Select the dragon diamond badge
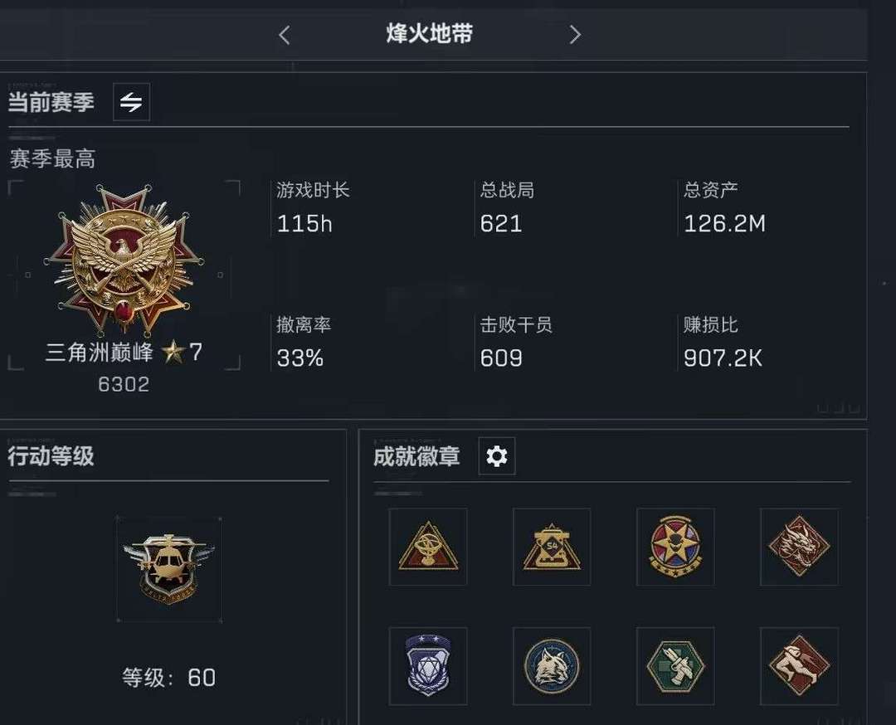Screen dimensions: 896x725 tap(800, 547)
